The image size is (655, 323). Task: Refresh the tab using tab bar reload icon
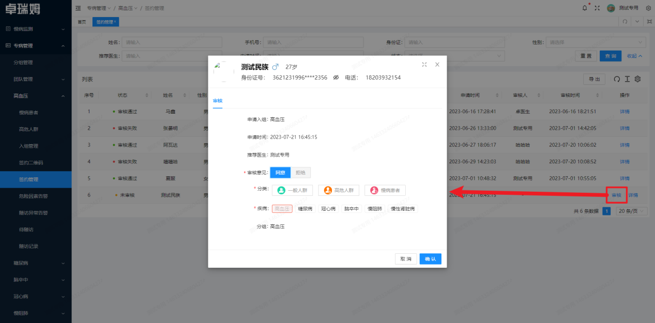tap(625, 22)
